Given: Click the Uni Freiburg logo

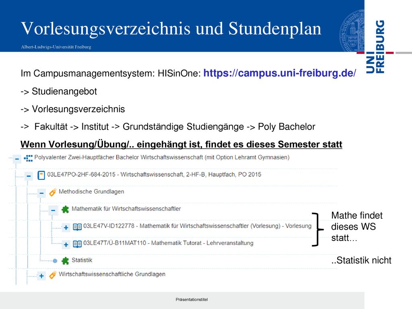Looking at the screenshot, I should (x=375, y=47).
